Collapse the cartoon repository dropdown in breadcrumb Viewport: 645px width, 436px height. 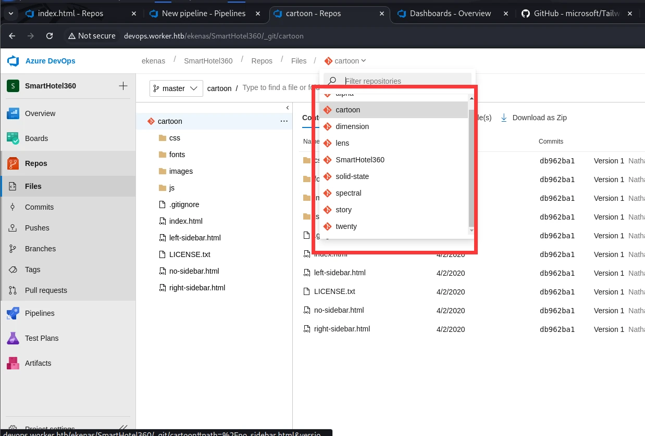point(345,61)
